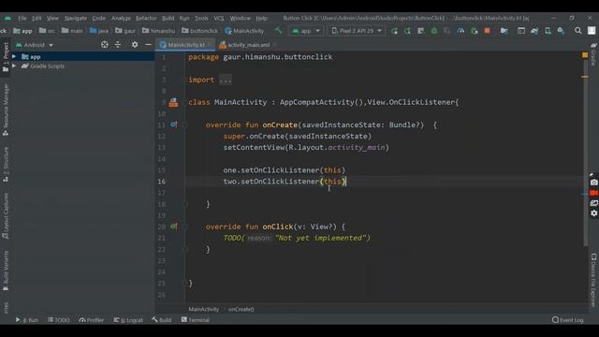Expand the Gradle Scripts tree node
This screenshot has width=599, height=337.
click(14, 66)
